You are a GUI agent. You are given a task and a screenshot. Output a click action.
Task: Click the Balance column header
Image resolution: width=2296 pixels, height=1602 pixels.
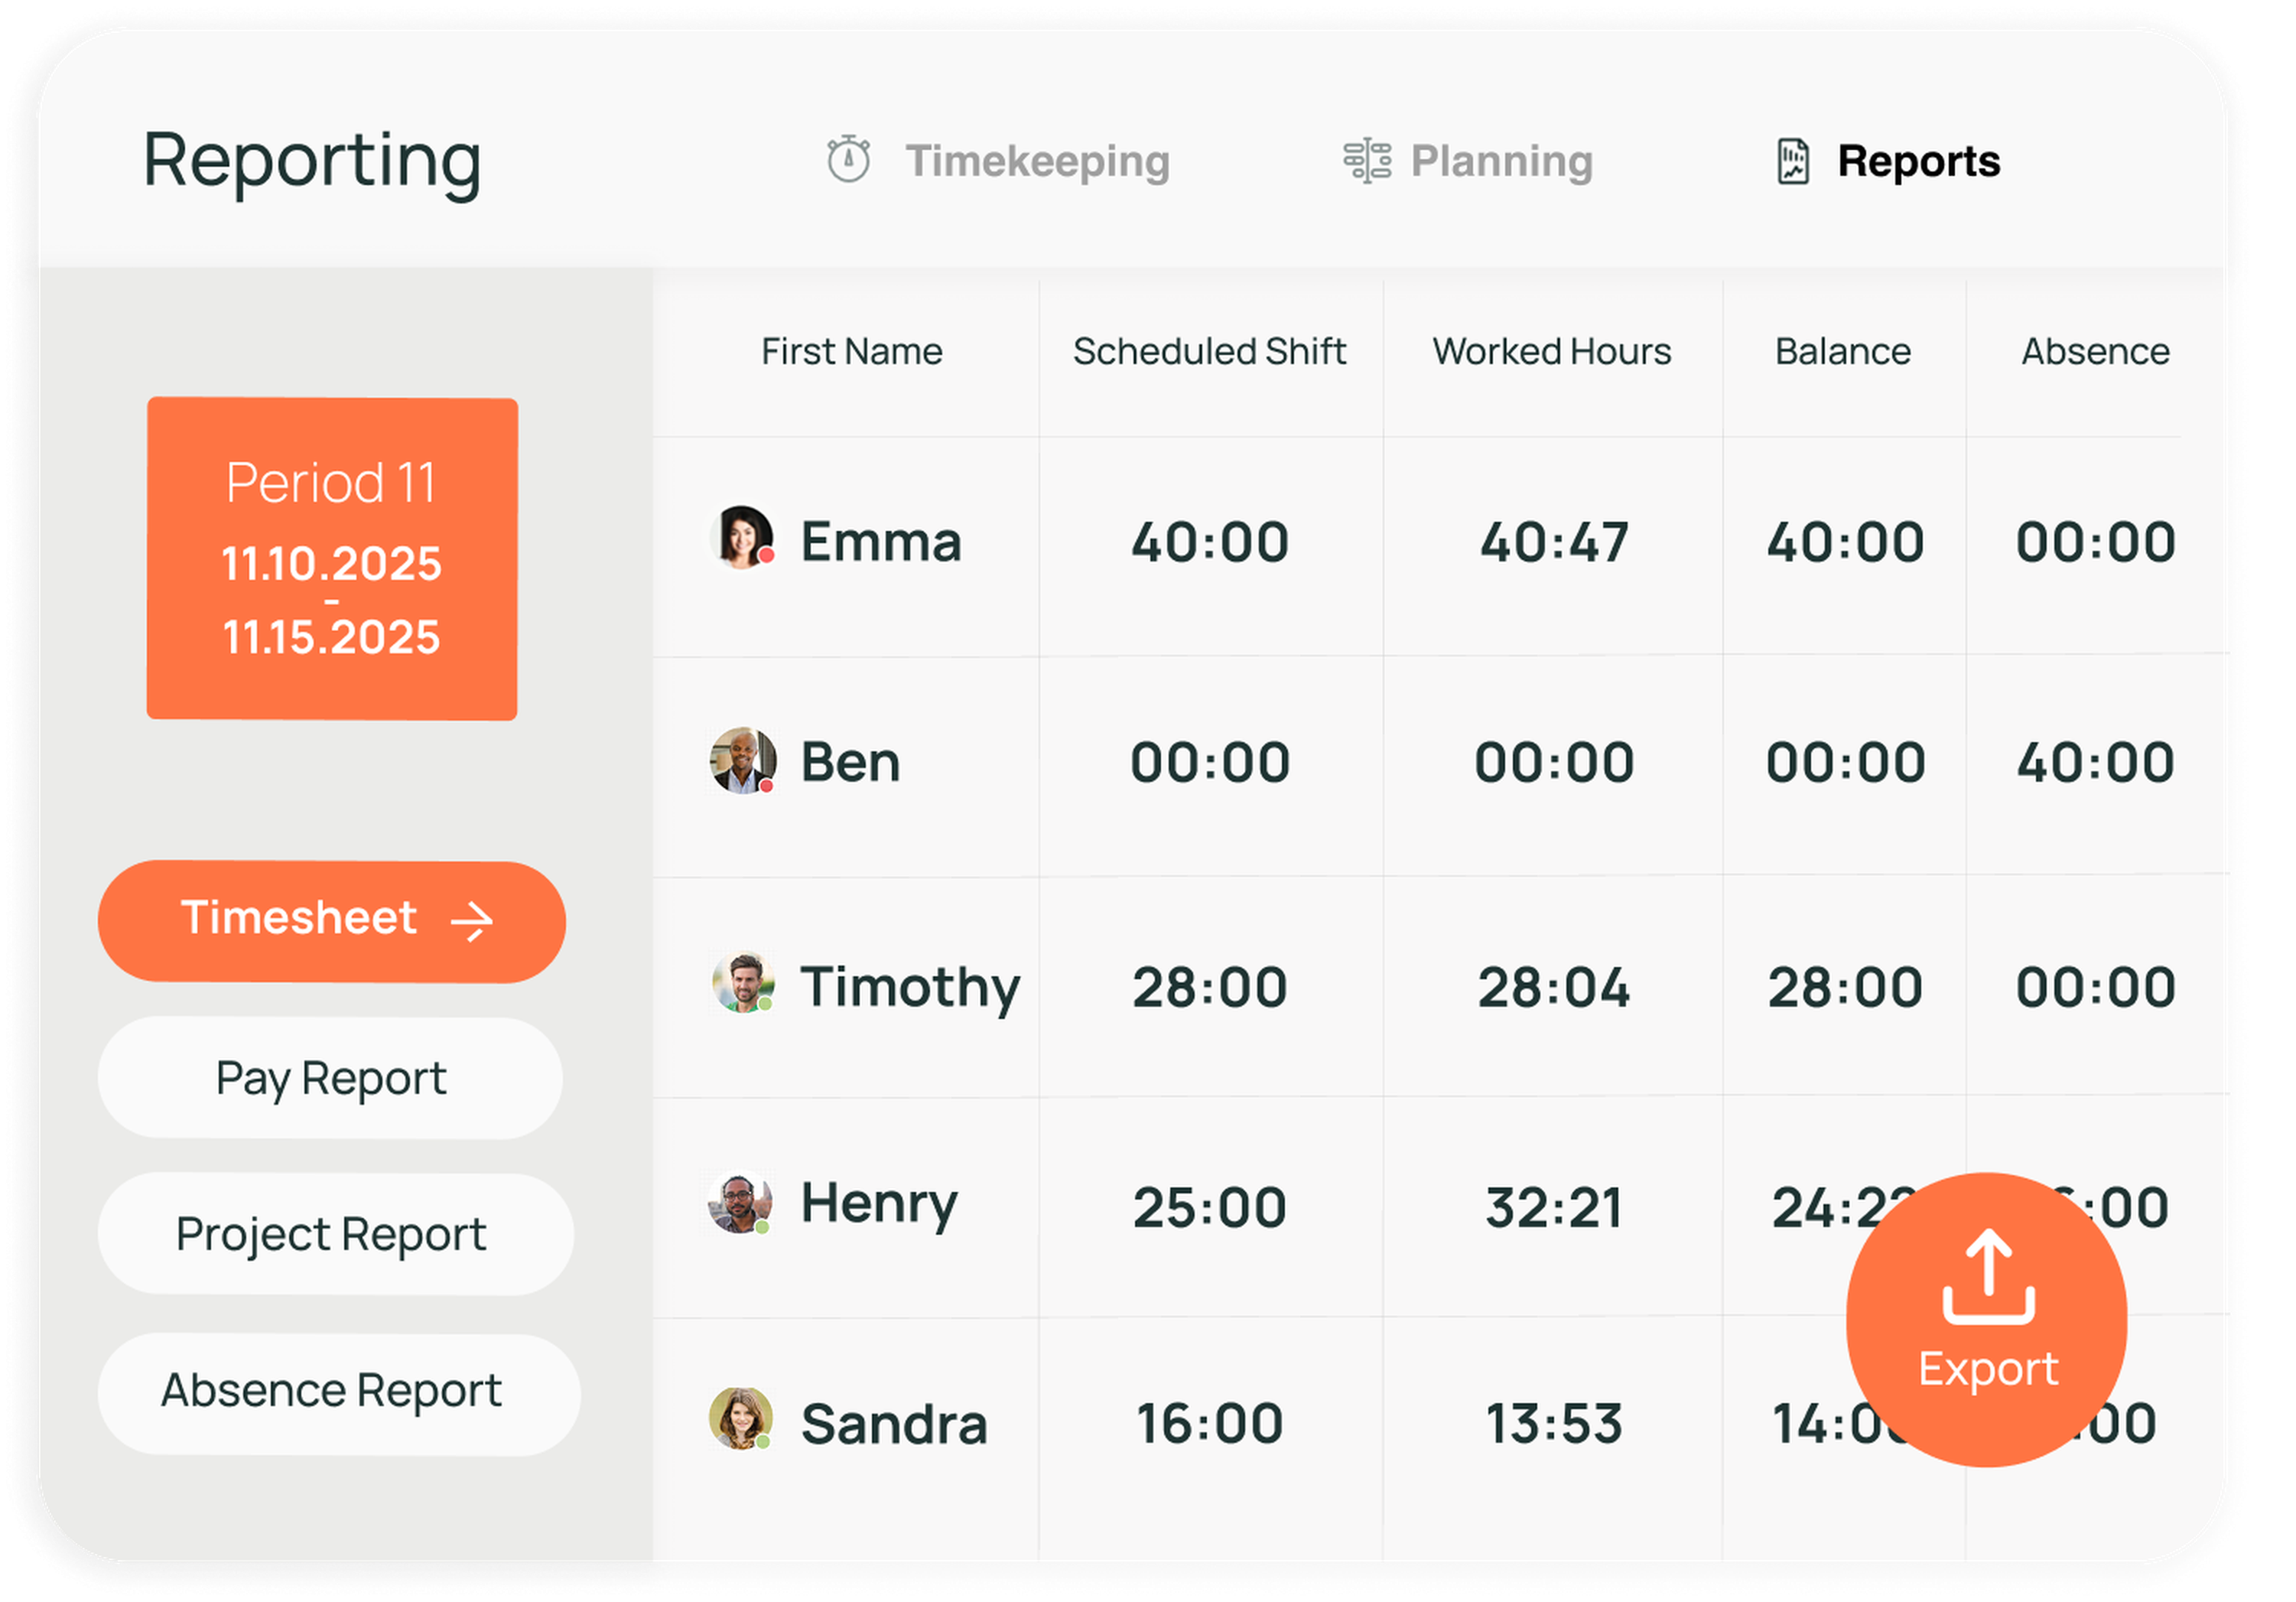coord(1842,352)
